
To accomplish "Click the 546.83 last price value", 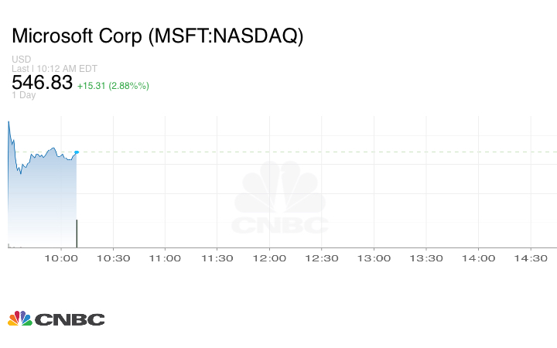I will (x=42, y=83).
